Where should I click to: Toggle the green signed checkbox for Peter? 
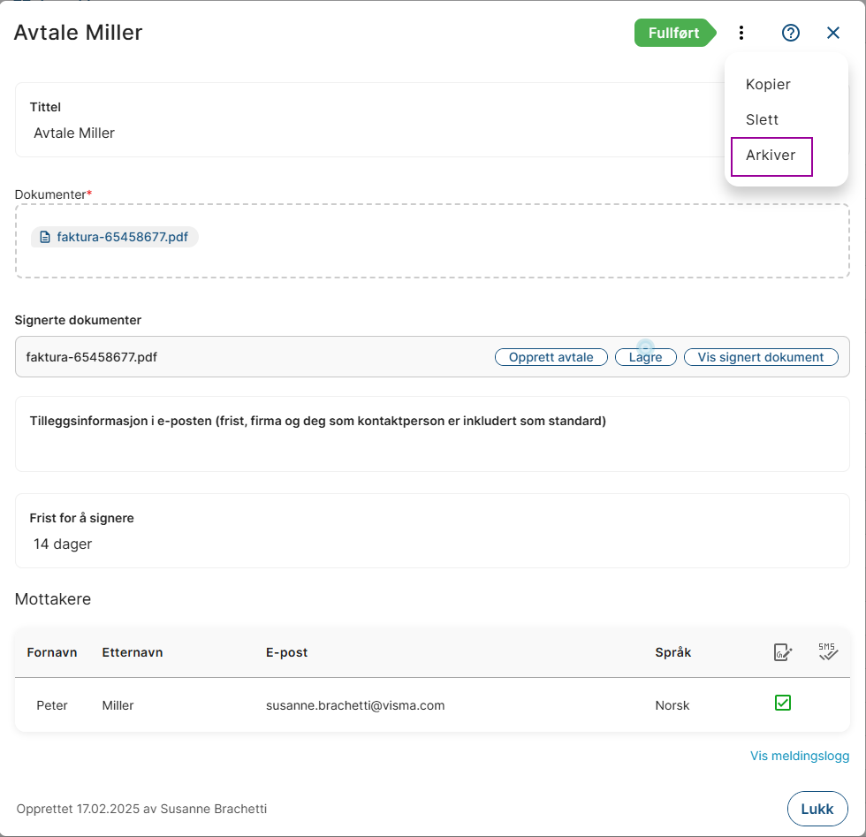tap(782, 703)
